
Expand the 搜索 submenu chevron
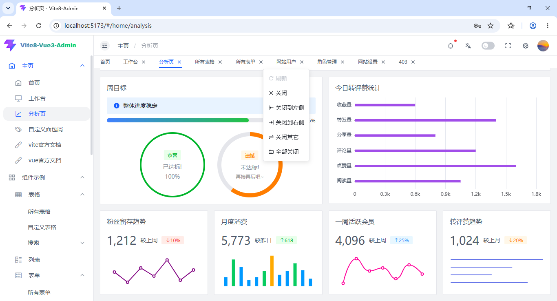coord(82,243)
